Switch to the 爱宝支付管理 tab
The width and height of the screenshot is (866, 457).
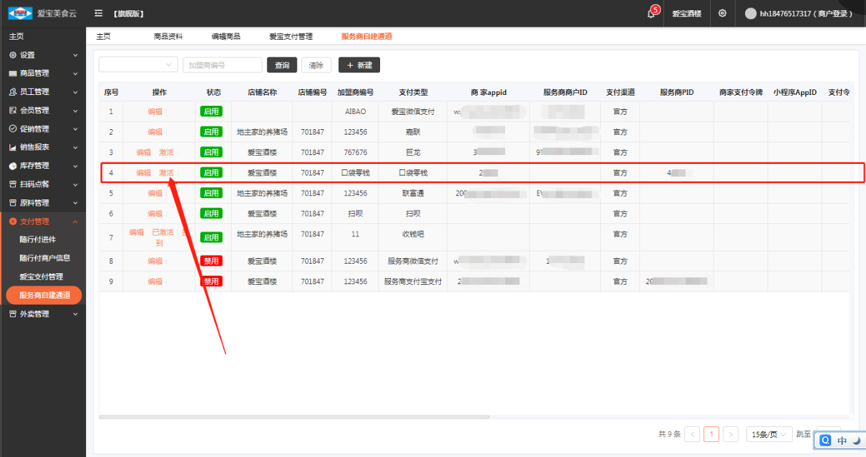290,36
